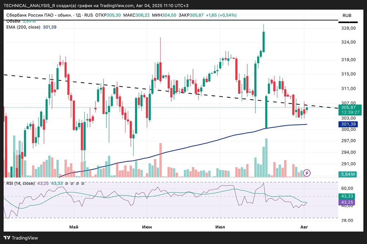Click the 319,00 price axis level
Image resolution: width=367 pixels, height=244 pixels.
[349, 60]
